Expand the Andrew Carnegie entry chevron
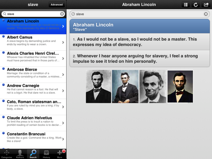Image resolution: width=212 pixels, height=159 pixels. coord(63,91)
